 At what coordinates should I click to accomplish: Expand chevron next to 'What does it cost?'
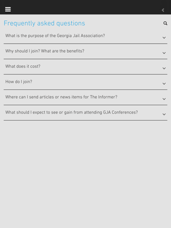[164, 68]
